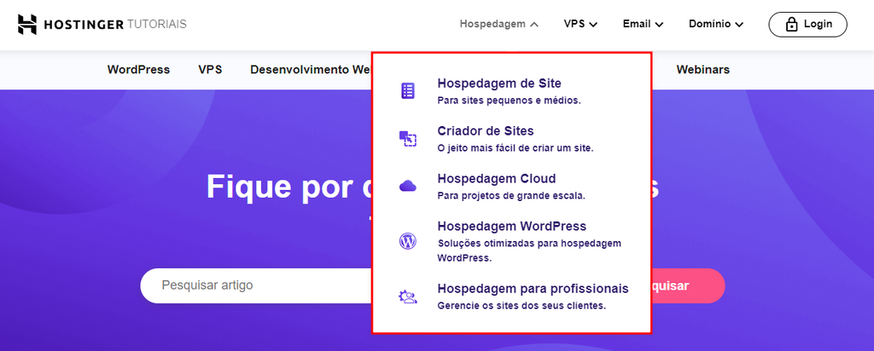Click text 'Soluções otimizadas para hospedagem WordPress.'
This screenshot has width=874, height=351.
click(529, 250)
